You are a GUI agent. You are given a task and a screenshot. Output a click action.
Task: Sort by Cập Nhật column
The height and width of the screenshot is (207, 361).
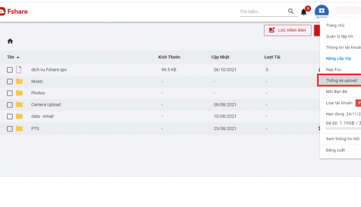(220, 57)
